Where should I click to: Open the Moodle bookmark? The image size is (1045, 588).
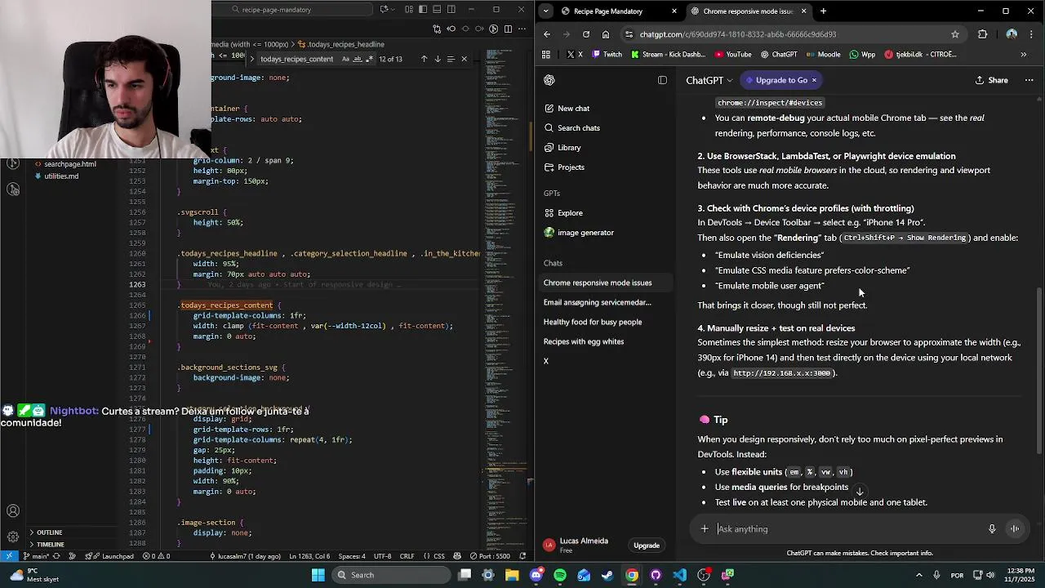tap(823, 55)
